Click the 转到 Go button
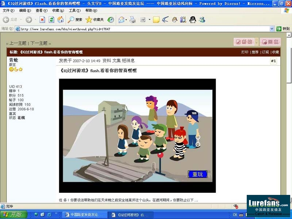This screenshot has height=219, width=292. (283, 29)
